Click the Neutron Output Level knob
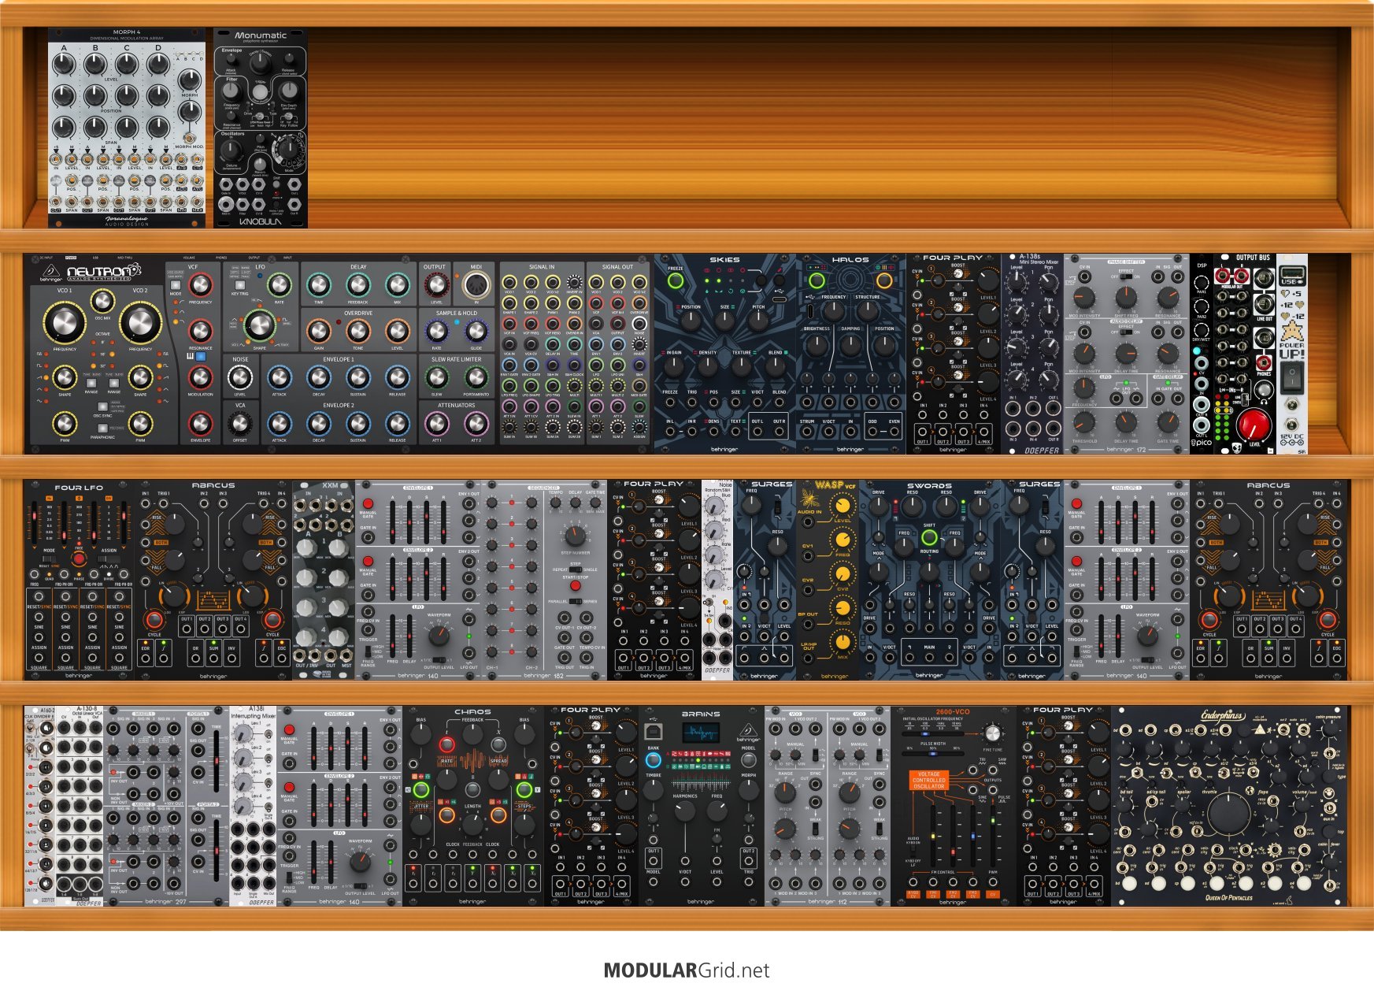Screen dimensions: 1374x987 [x=436, y=285]
